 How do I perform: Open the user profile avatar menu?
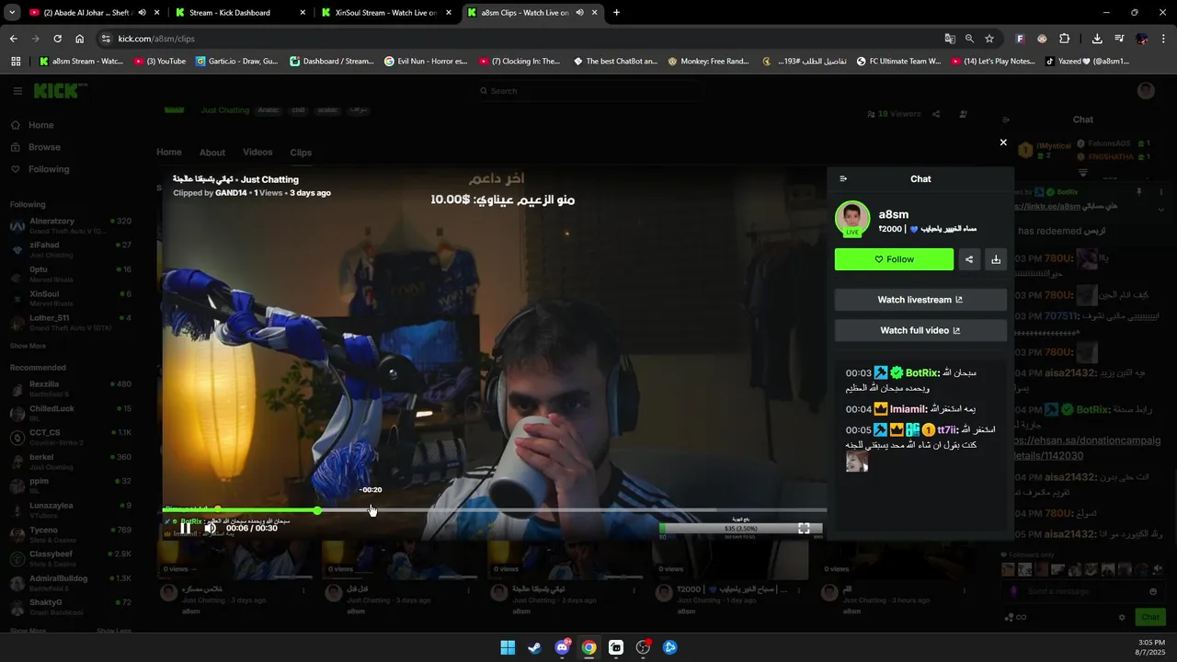[x=1146, y=90]
